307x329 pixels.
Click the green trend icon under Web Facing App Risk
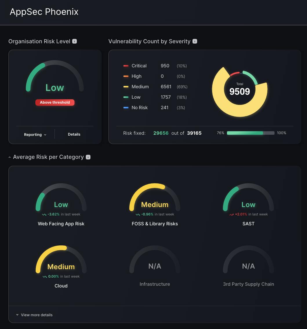[44, 214]
